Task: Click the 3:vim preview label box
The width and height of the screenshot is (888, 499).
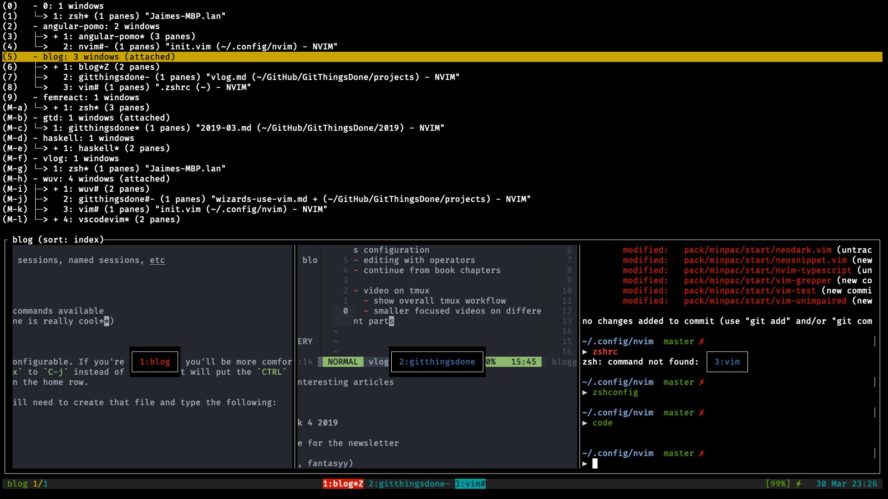Action: click(x=727, y=362)
